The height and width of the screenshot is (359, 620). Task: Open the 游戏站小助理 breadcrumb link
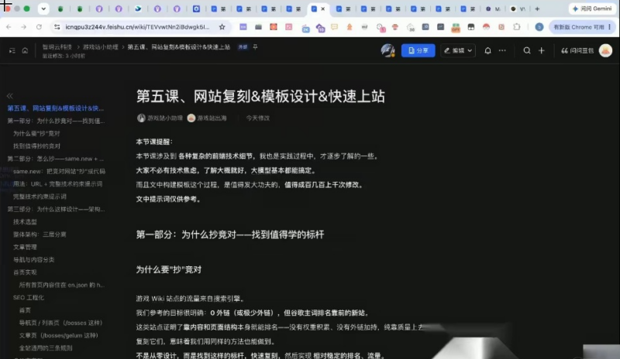point(101,47)
